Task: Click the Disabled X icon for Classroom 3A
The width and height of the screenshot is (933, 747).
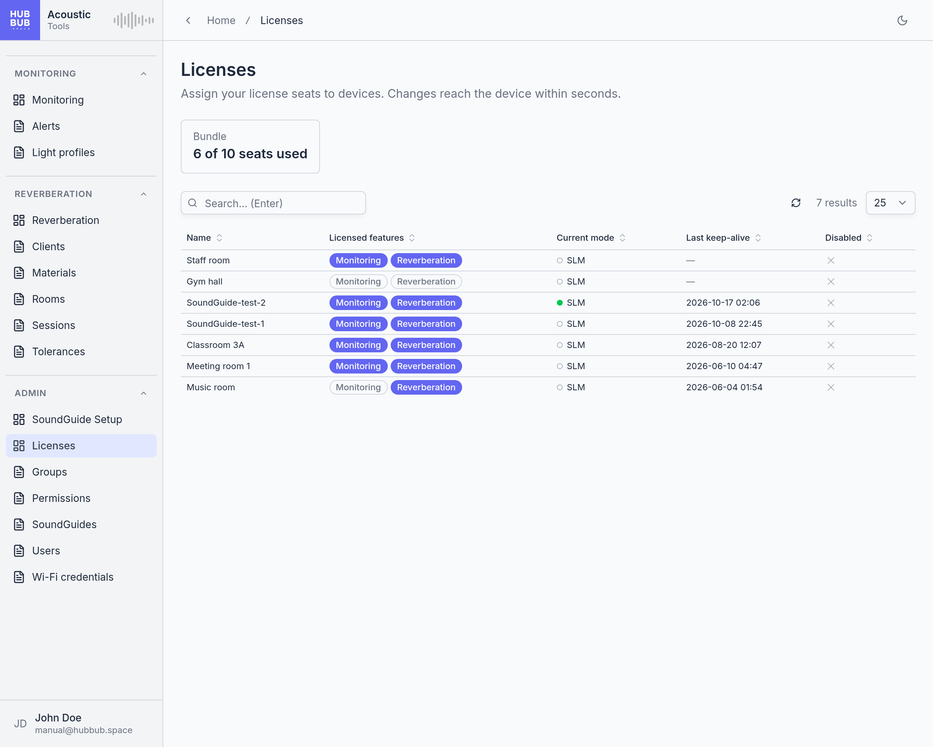Action: pos(831,345)
